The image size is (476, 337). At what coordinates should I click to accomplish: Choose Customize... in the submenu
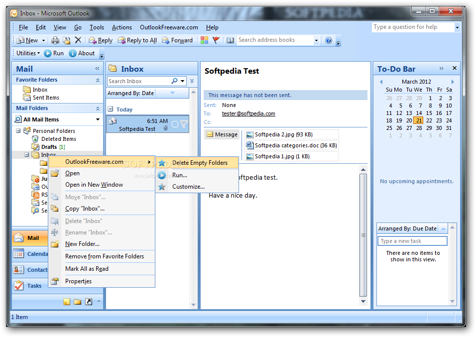(x=197, y=187)
